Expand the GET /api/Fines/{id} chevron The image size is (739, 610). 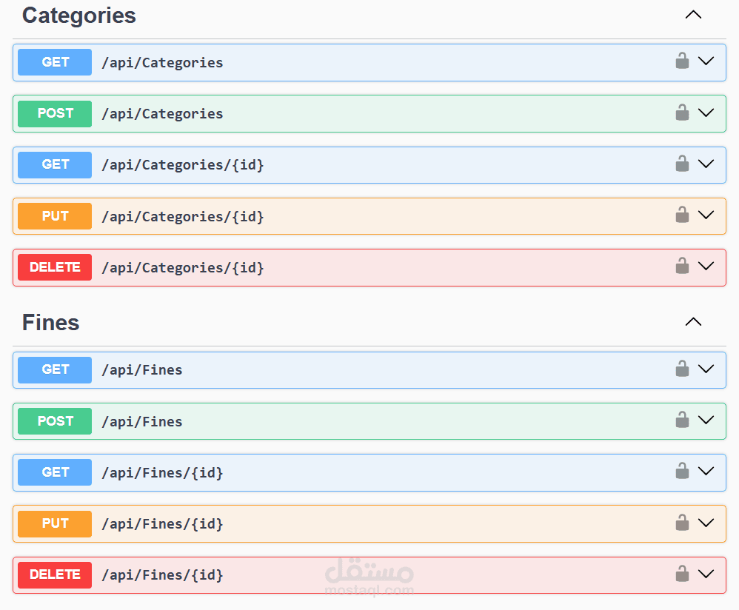pyautogui.click(x=706, y=471)
